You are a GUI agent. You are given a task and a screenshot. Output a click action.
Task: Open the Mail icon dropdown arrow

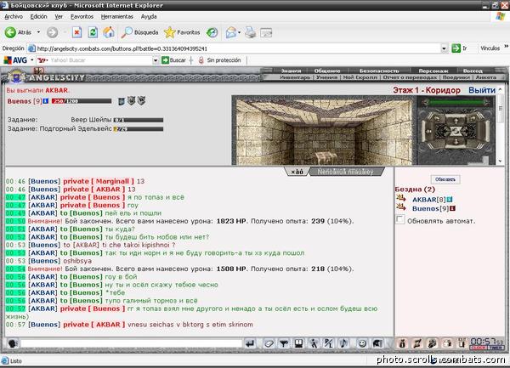[x=239, y=32]
